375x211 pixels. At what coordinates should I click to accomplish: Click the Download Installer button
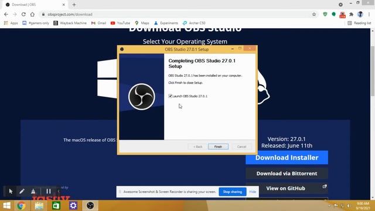tap(287, 158)
